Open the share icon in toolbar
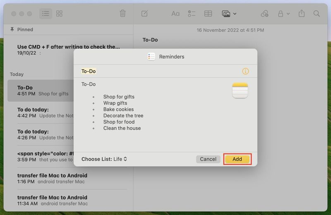 302,14
